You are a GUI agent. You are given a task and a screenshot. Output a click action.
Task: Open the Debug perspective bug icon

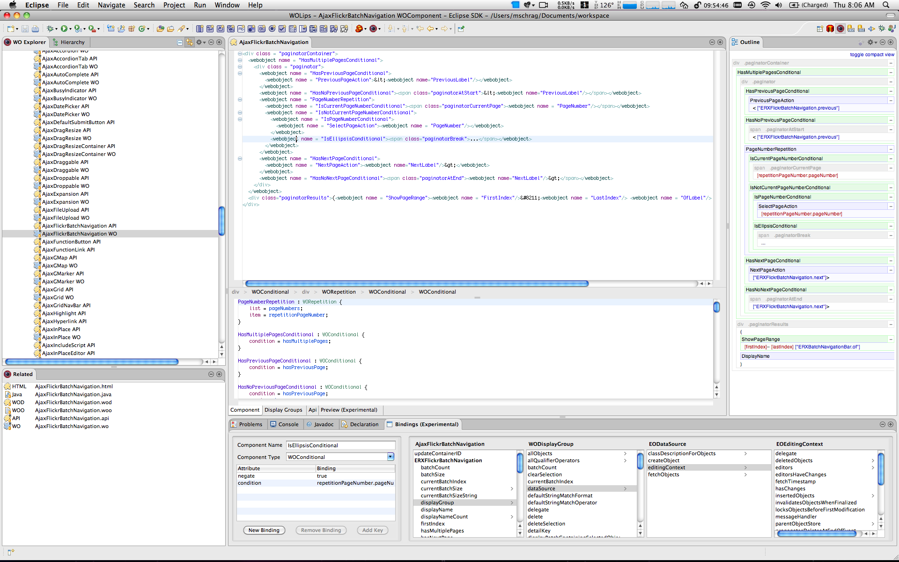click(882, 29)
